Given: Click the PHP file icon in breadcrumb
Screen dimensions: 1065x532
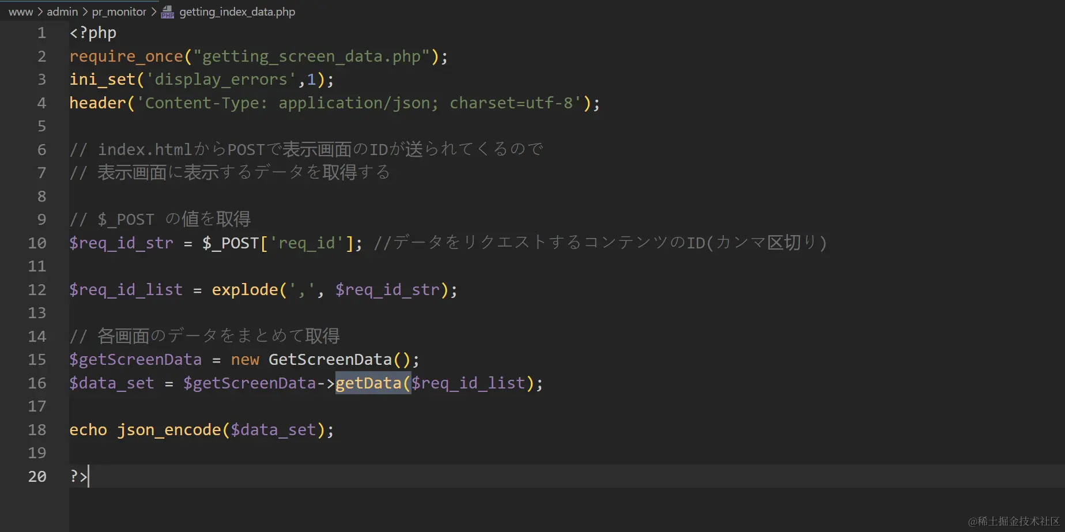Looking at the screenshot, I should pos(167,12).
